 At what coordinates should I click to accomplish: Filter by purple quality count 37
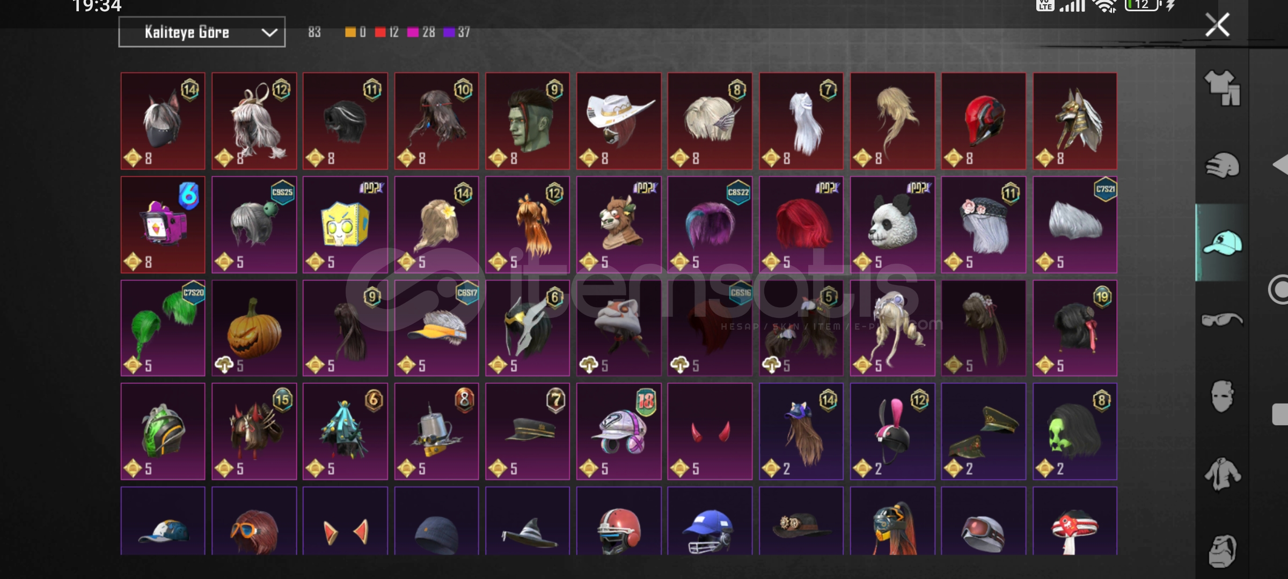click(x=457, y=32)
